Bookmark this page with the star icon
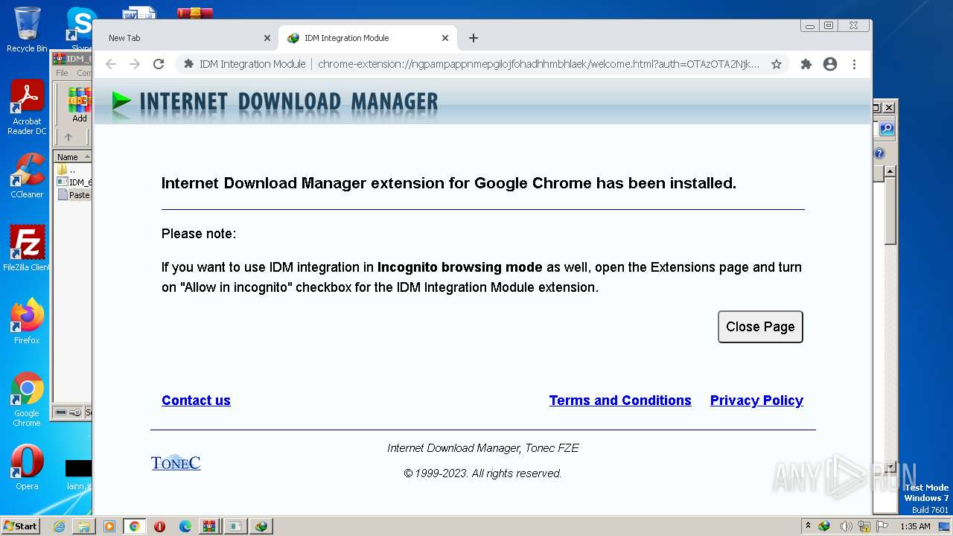This screenshot has height=536, width=953. (x=777, y=64)
